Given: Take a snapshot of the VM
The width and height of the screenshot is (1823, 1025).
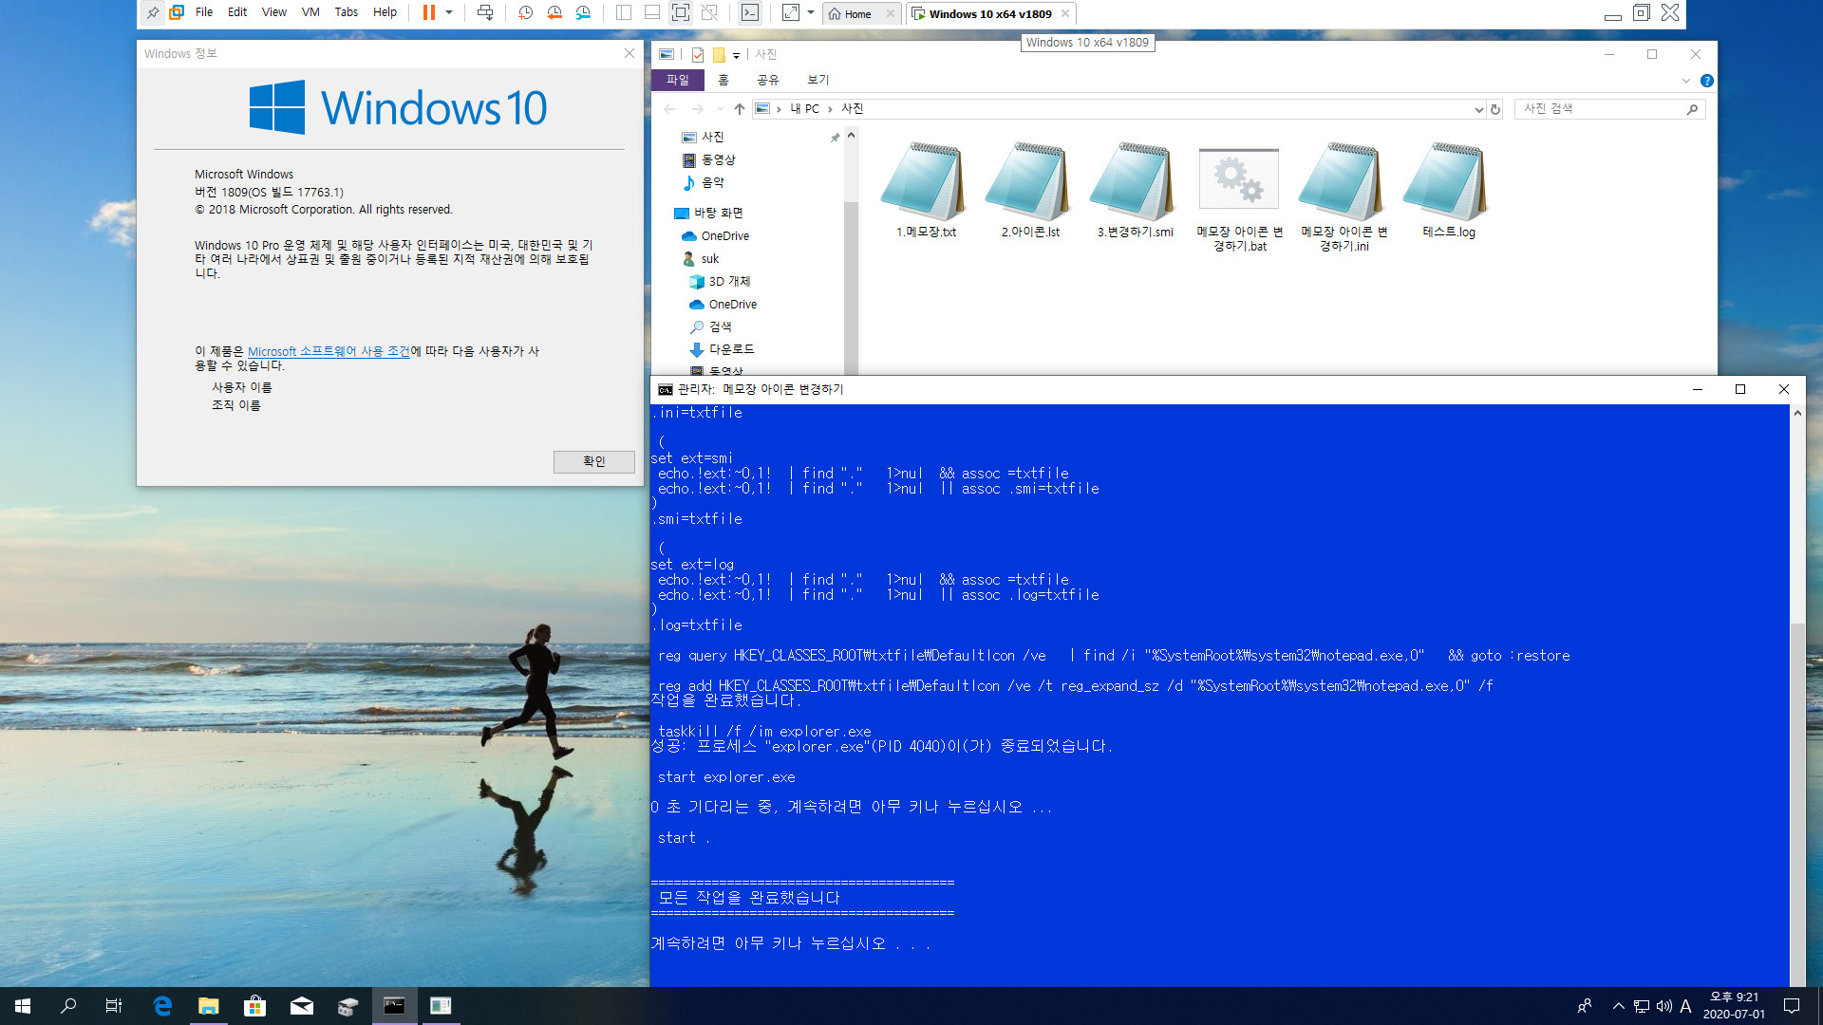Looking at the screenshot, I should [x=525, y=12].
